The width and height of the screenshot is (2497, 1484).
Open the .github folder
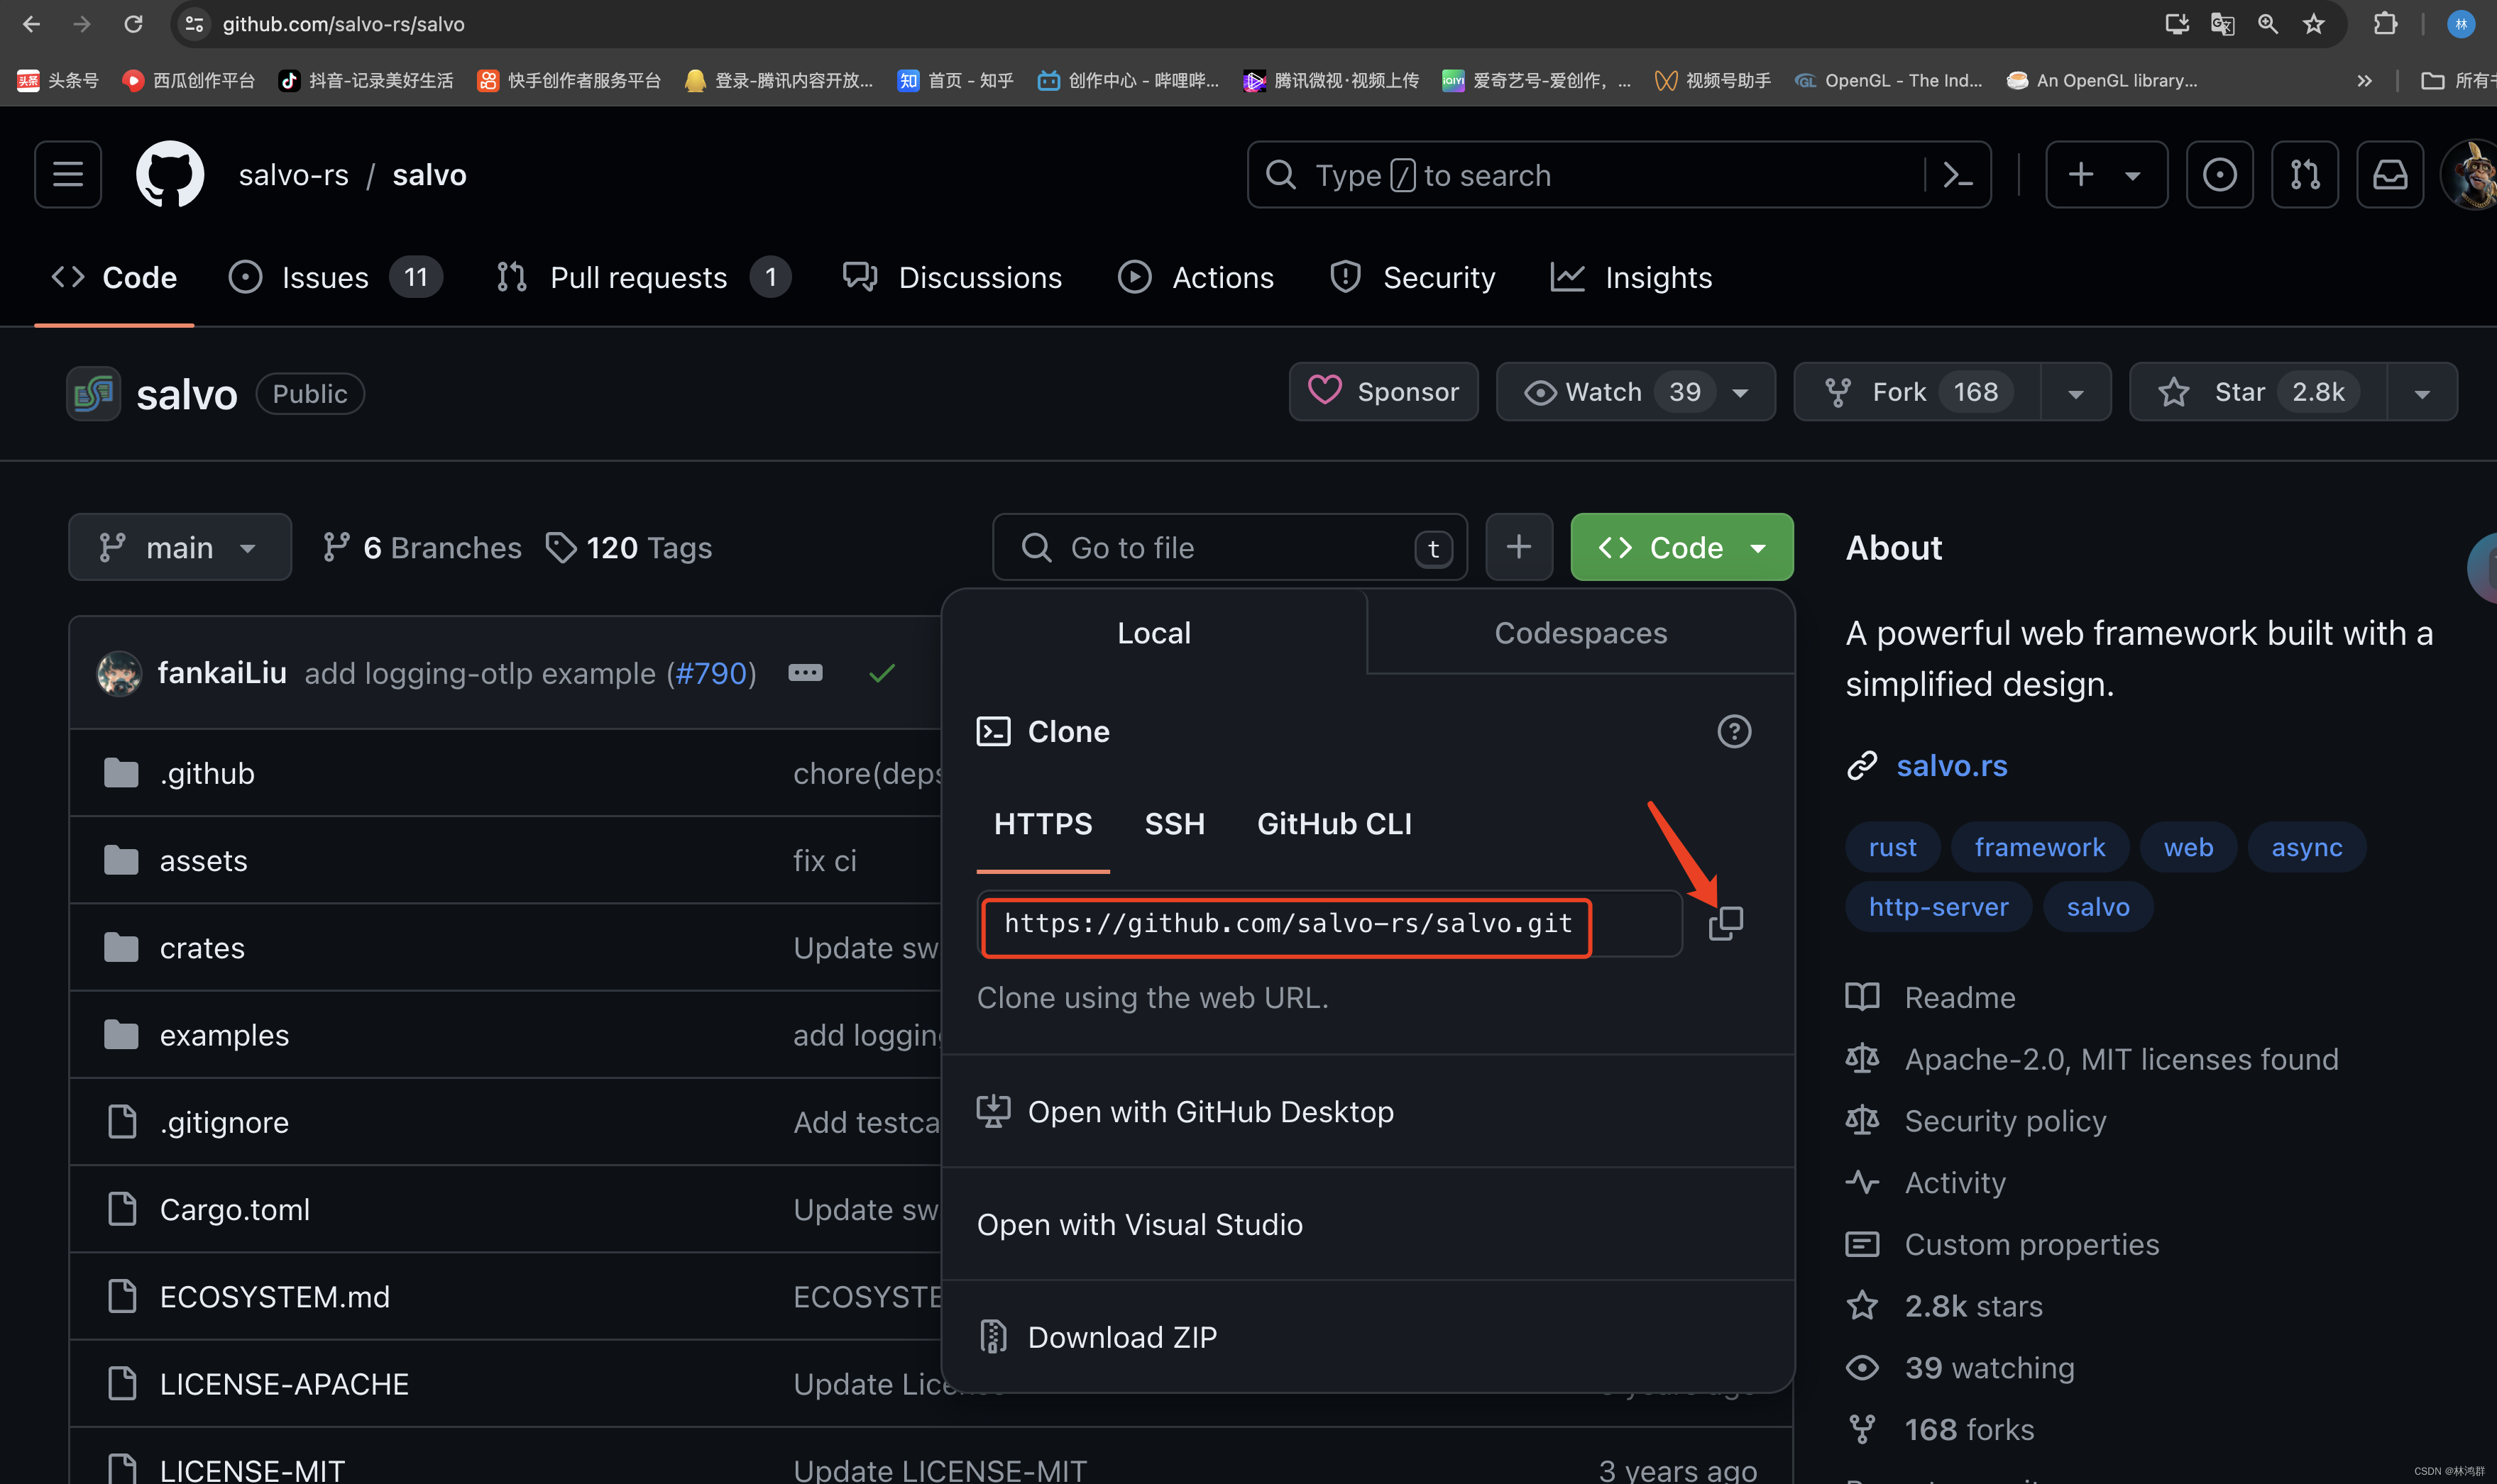[207, 773]
